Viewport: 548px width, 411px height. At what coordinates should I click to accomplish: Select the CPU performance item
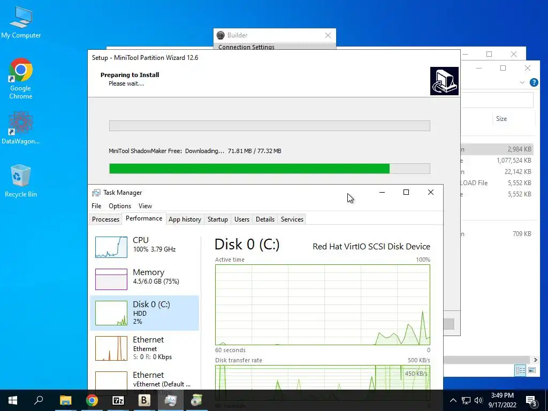pyautogui.click(x=144, y=246)
